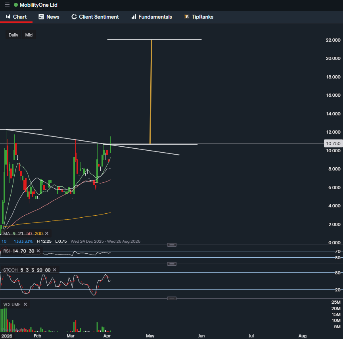Click the Apr label on time axis
The image size is (343, 339).
107,336
